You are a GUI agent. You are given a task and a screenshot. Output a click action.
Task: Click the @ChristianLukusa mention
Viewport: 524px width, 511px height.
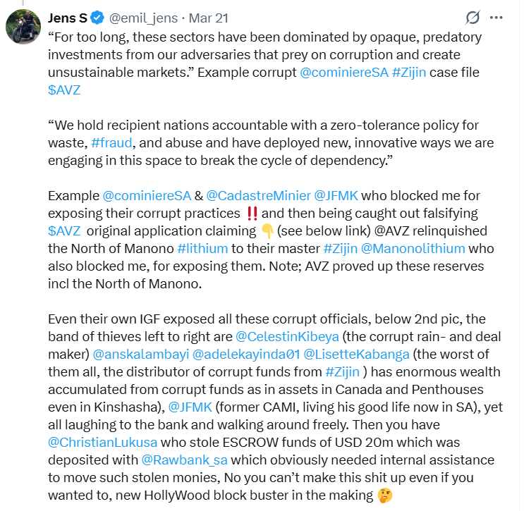[x=102, y=442]
